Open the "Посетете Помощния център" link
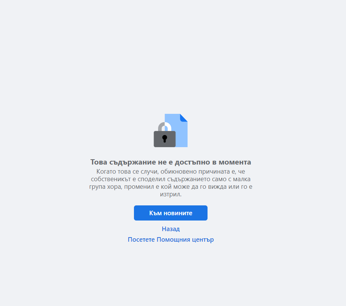This screenshot has height=306, width=346. coord(171,240)
